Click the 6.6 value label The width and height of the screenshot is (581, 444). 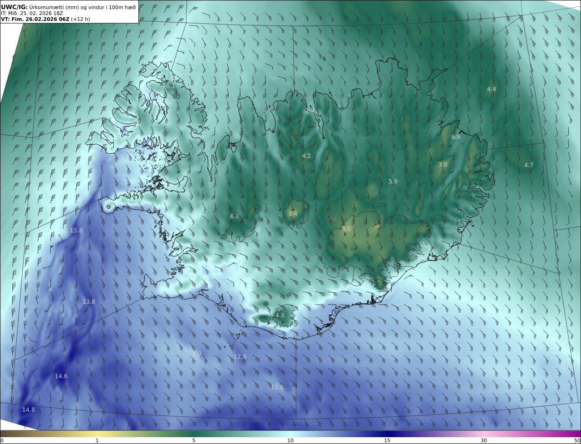tap(456, 137)
